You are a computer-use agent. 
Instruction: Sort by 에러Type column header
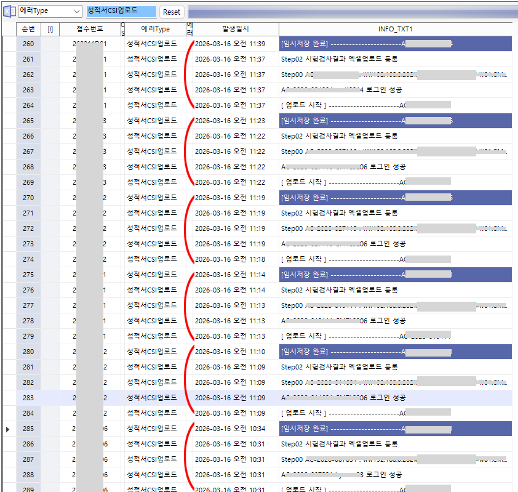coord(155,29)
